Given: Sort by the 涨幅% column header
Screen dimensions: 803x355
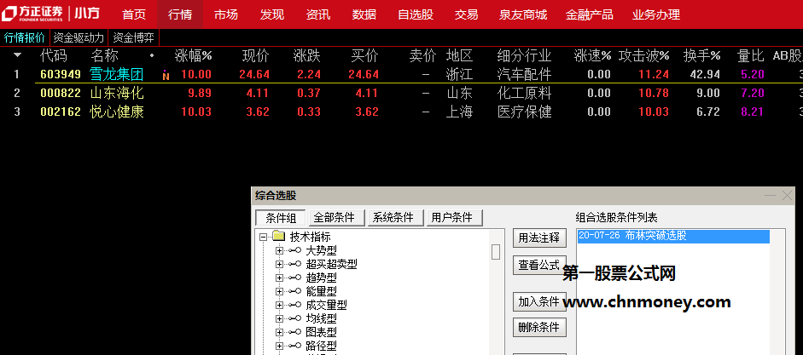Looking at the screenshot, I should [x=193, y=55].
